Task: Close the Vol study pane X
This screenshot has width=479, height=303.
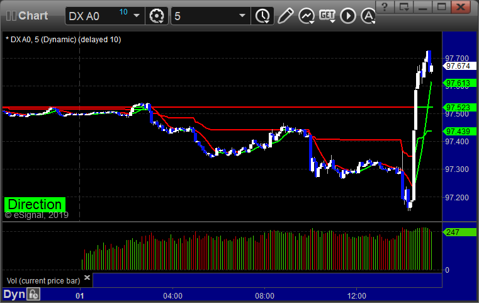Action: 87,277
